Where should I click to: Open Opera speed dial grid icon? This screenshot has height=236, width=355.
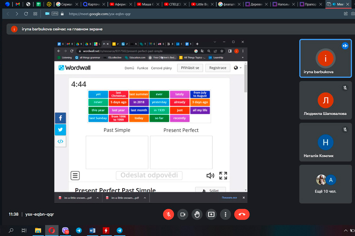(x=35, y=14)
